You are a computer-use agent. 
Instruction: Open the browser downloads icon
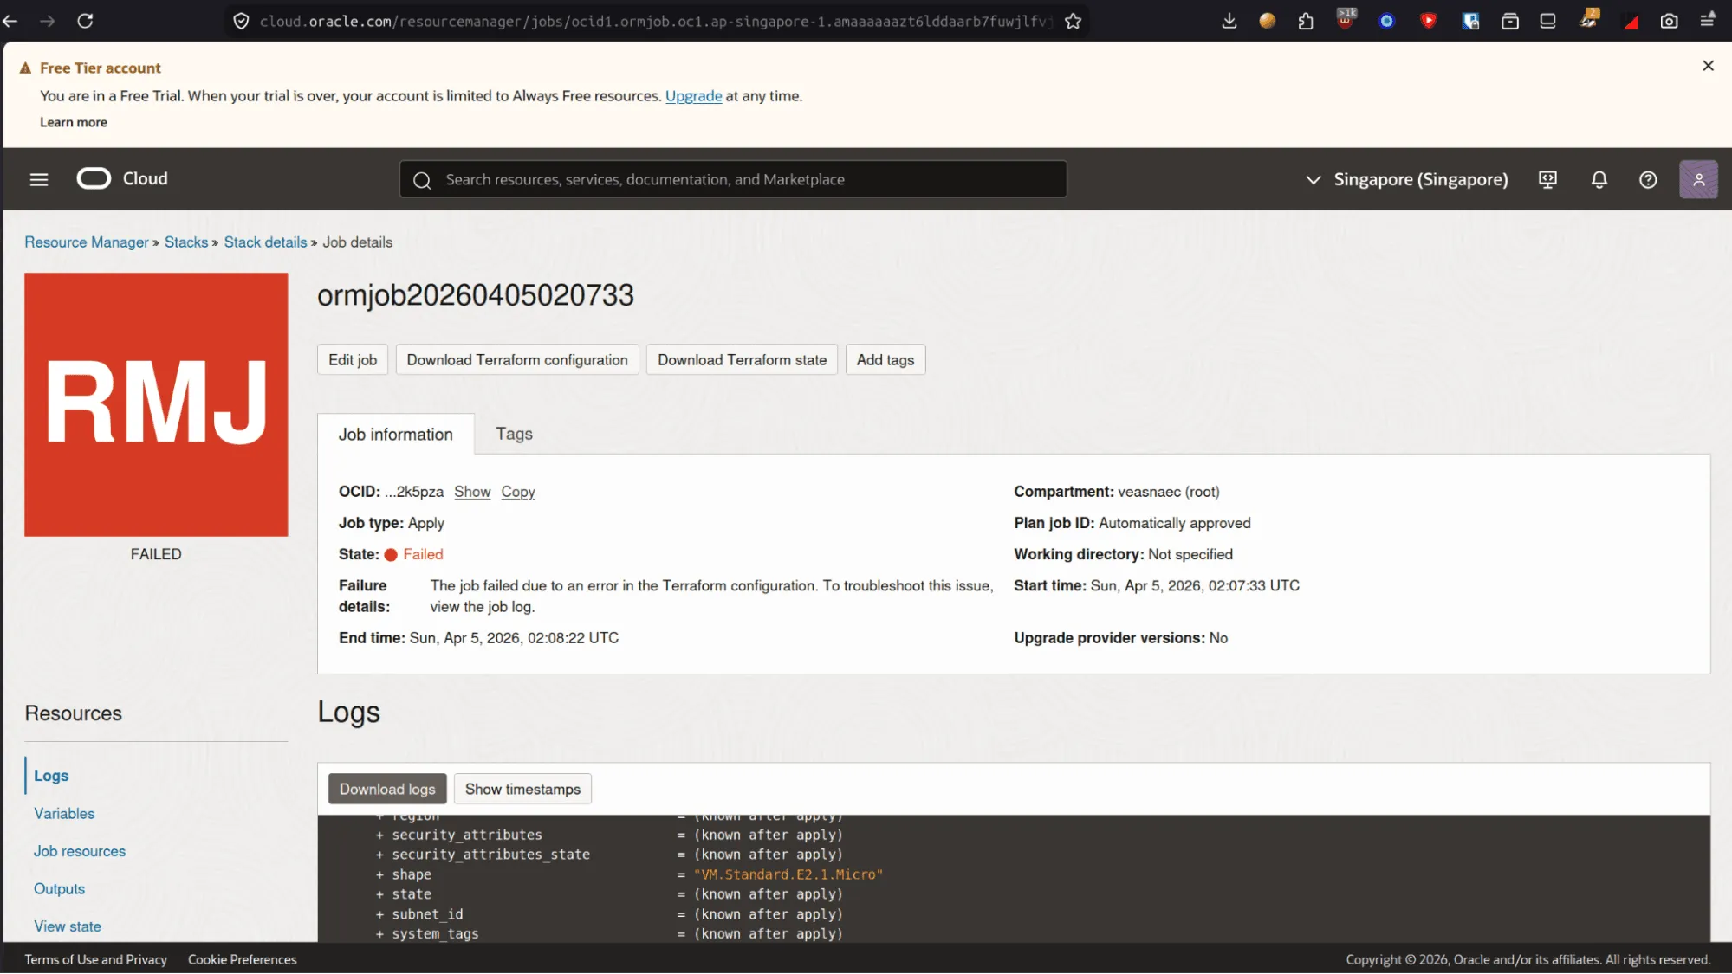(1229, 21)
